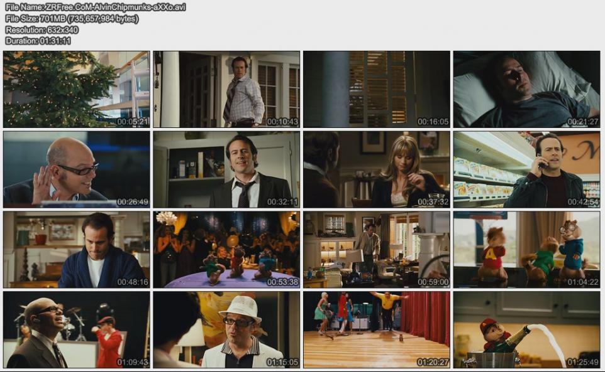
Task: Click the dance rehearsal frame at 01:20:27
Action: (377, 330)
